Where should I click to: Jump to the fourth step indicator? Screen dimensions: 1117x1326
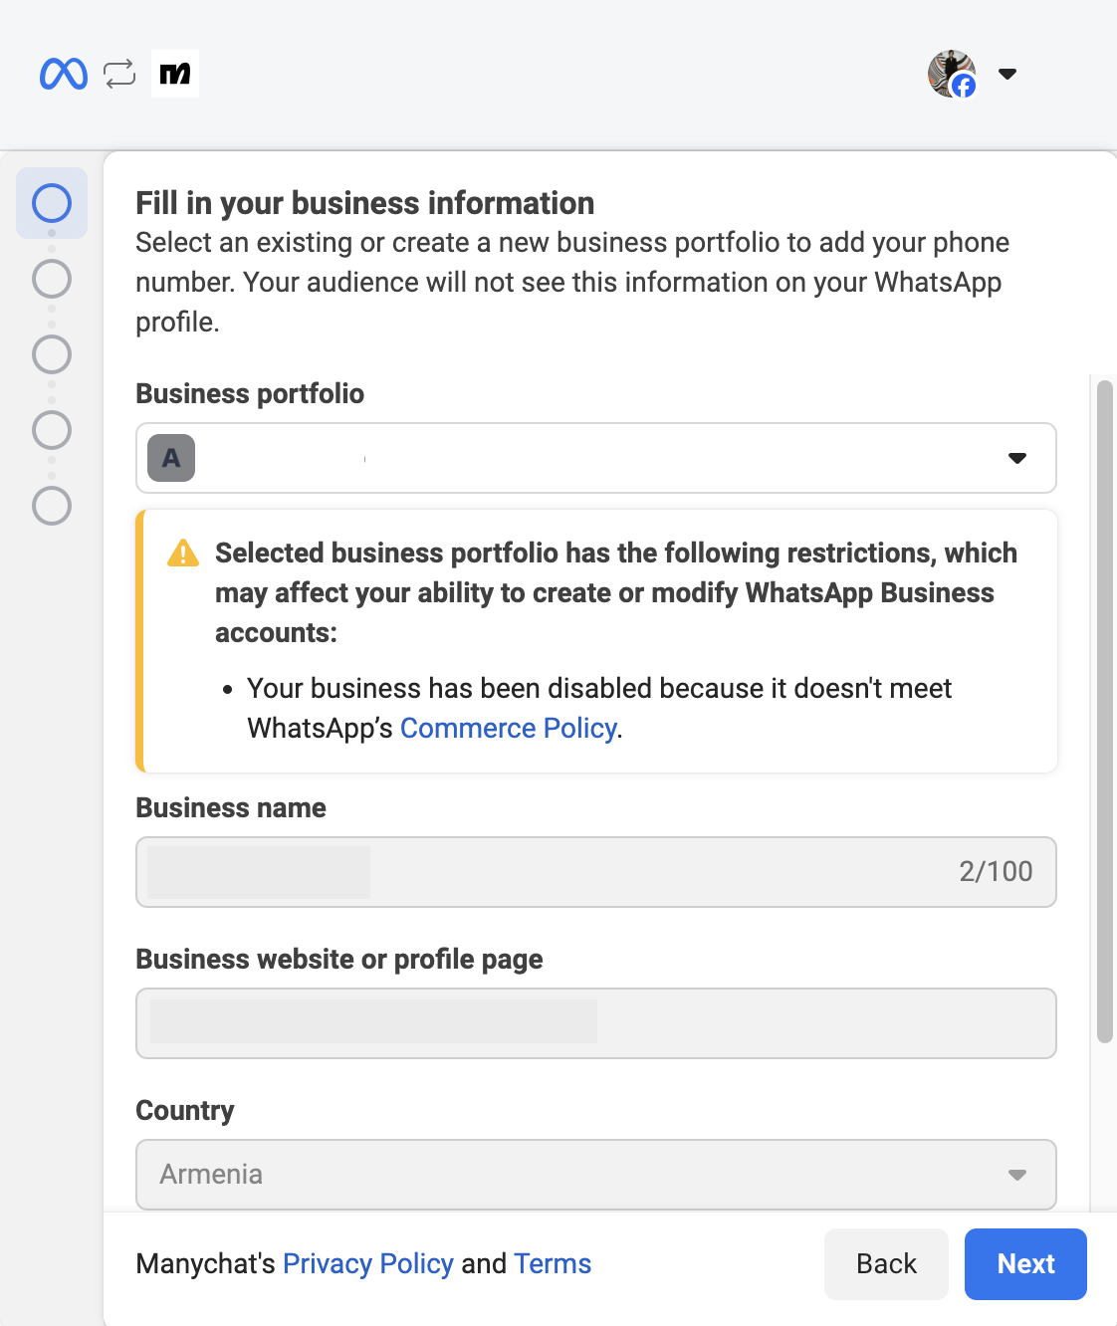click(x=52, y=430)
